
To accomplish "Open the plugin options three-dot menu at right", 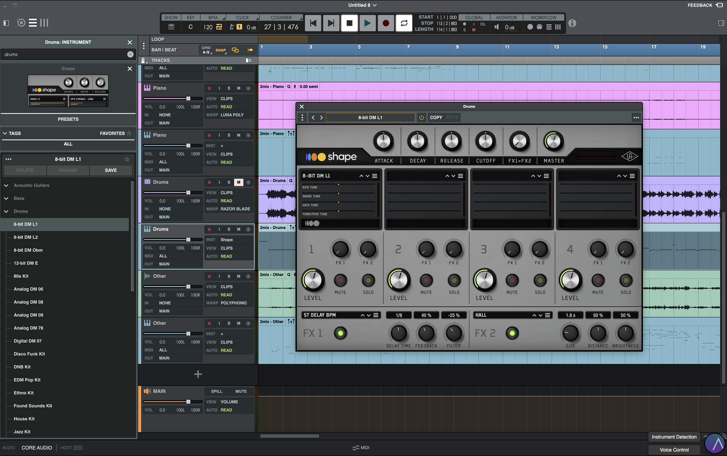I will click(636, 118).
